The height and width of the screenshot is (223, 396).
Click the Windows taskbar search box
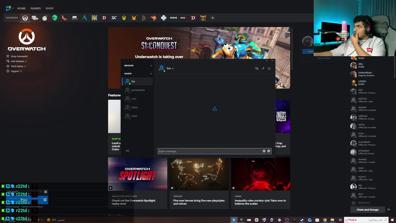[x=366, y=220]
